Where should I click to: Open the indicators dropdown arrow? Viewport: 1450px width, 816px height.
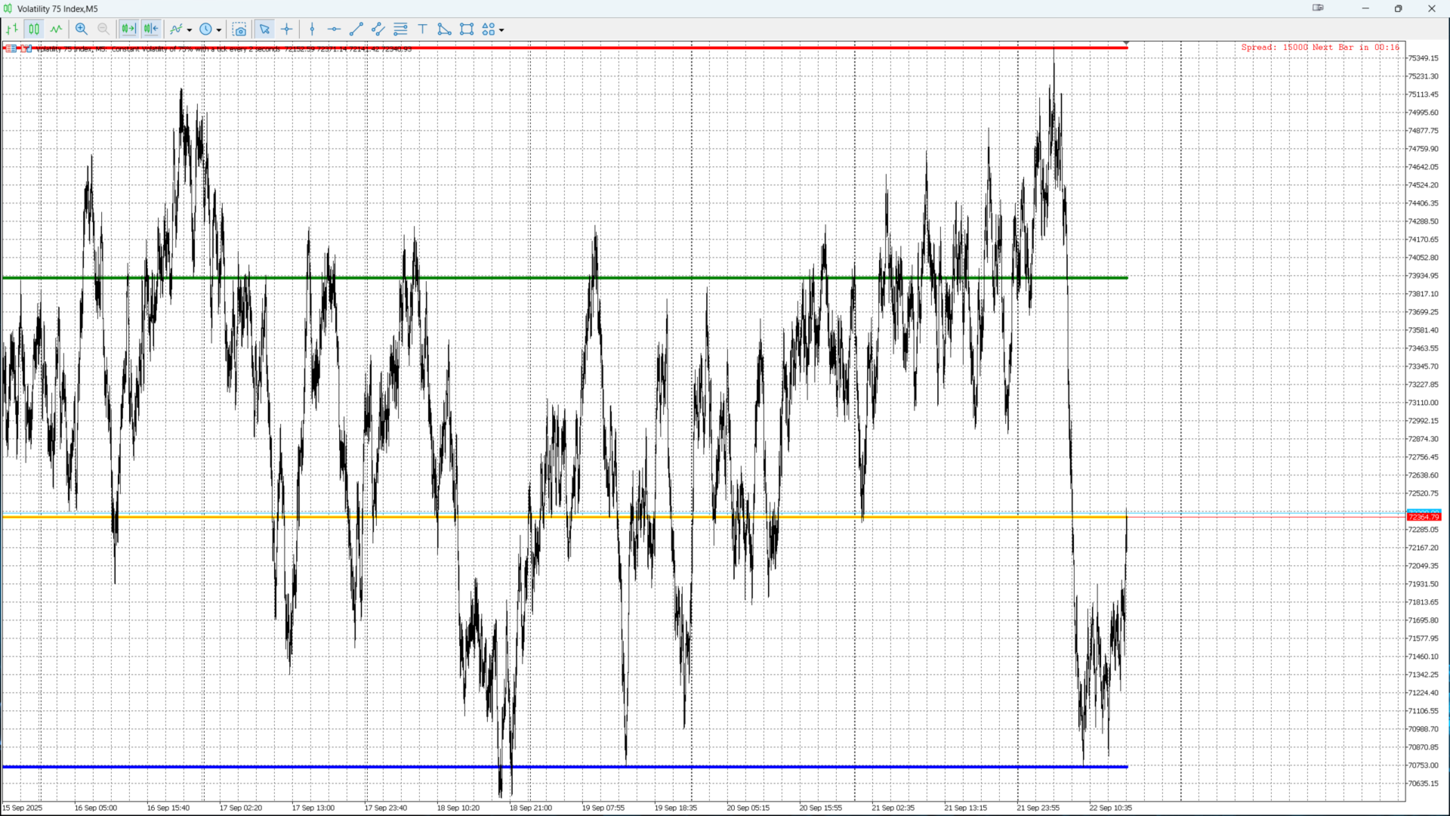tap(190, 30)
